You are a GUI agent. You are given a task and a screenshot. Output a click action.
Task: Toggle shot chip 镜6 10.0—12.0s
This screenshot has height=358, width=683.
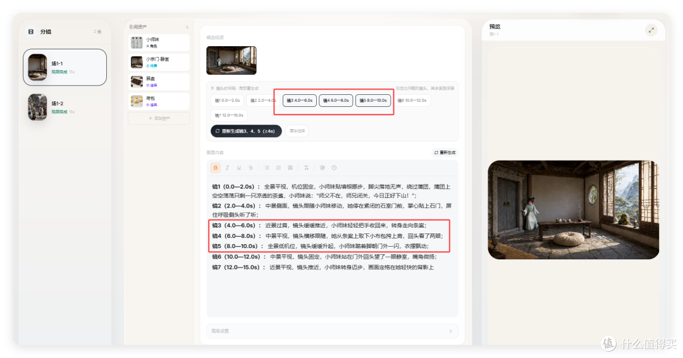pyautogui.click(x=412, y=100)
